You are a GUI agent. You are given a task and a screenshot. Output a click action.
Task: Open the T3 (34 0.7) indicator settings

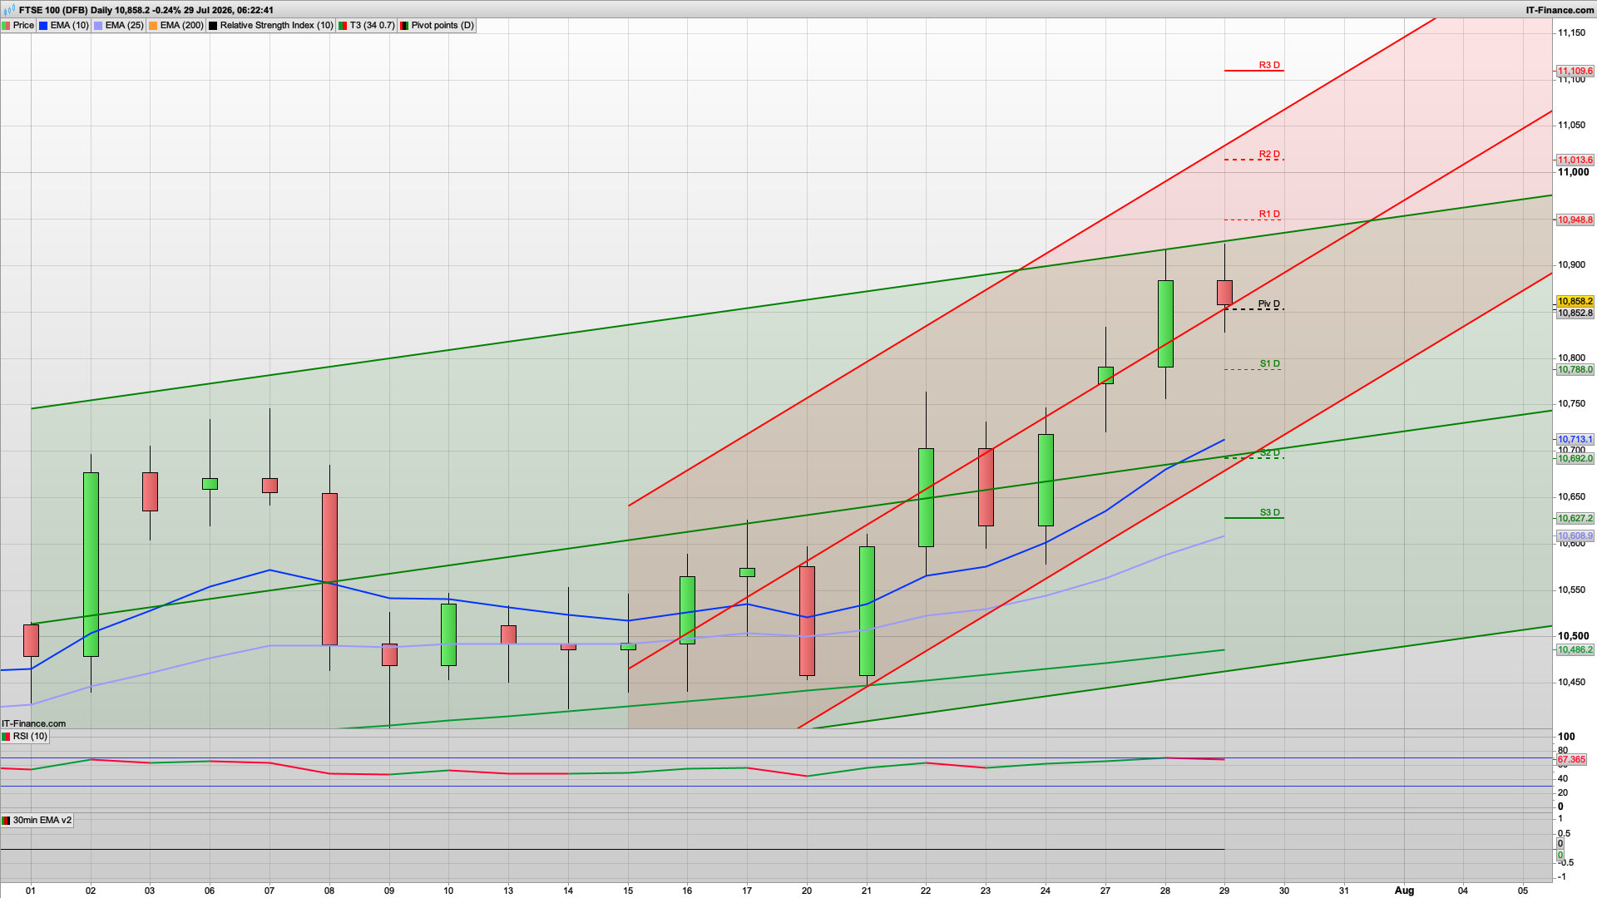(x=372, y=26)
